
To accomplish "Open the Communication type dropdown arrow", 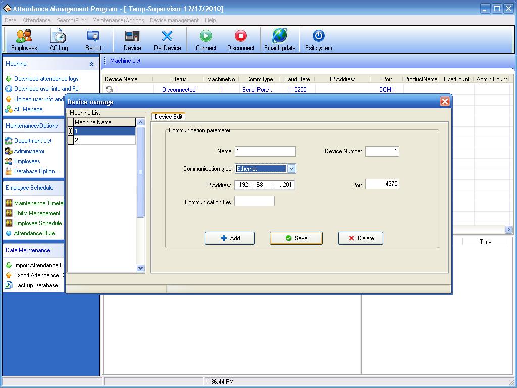I will pos(291,169).
